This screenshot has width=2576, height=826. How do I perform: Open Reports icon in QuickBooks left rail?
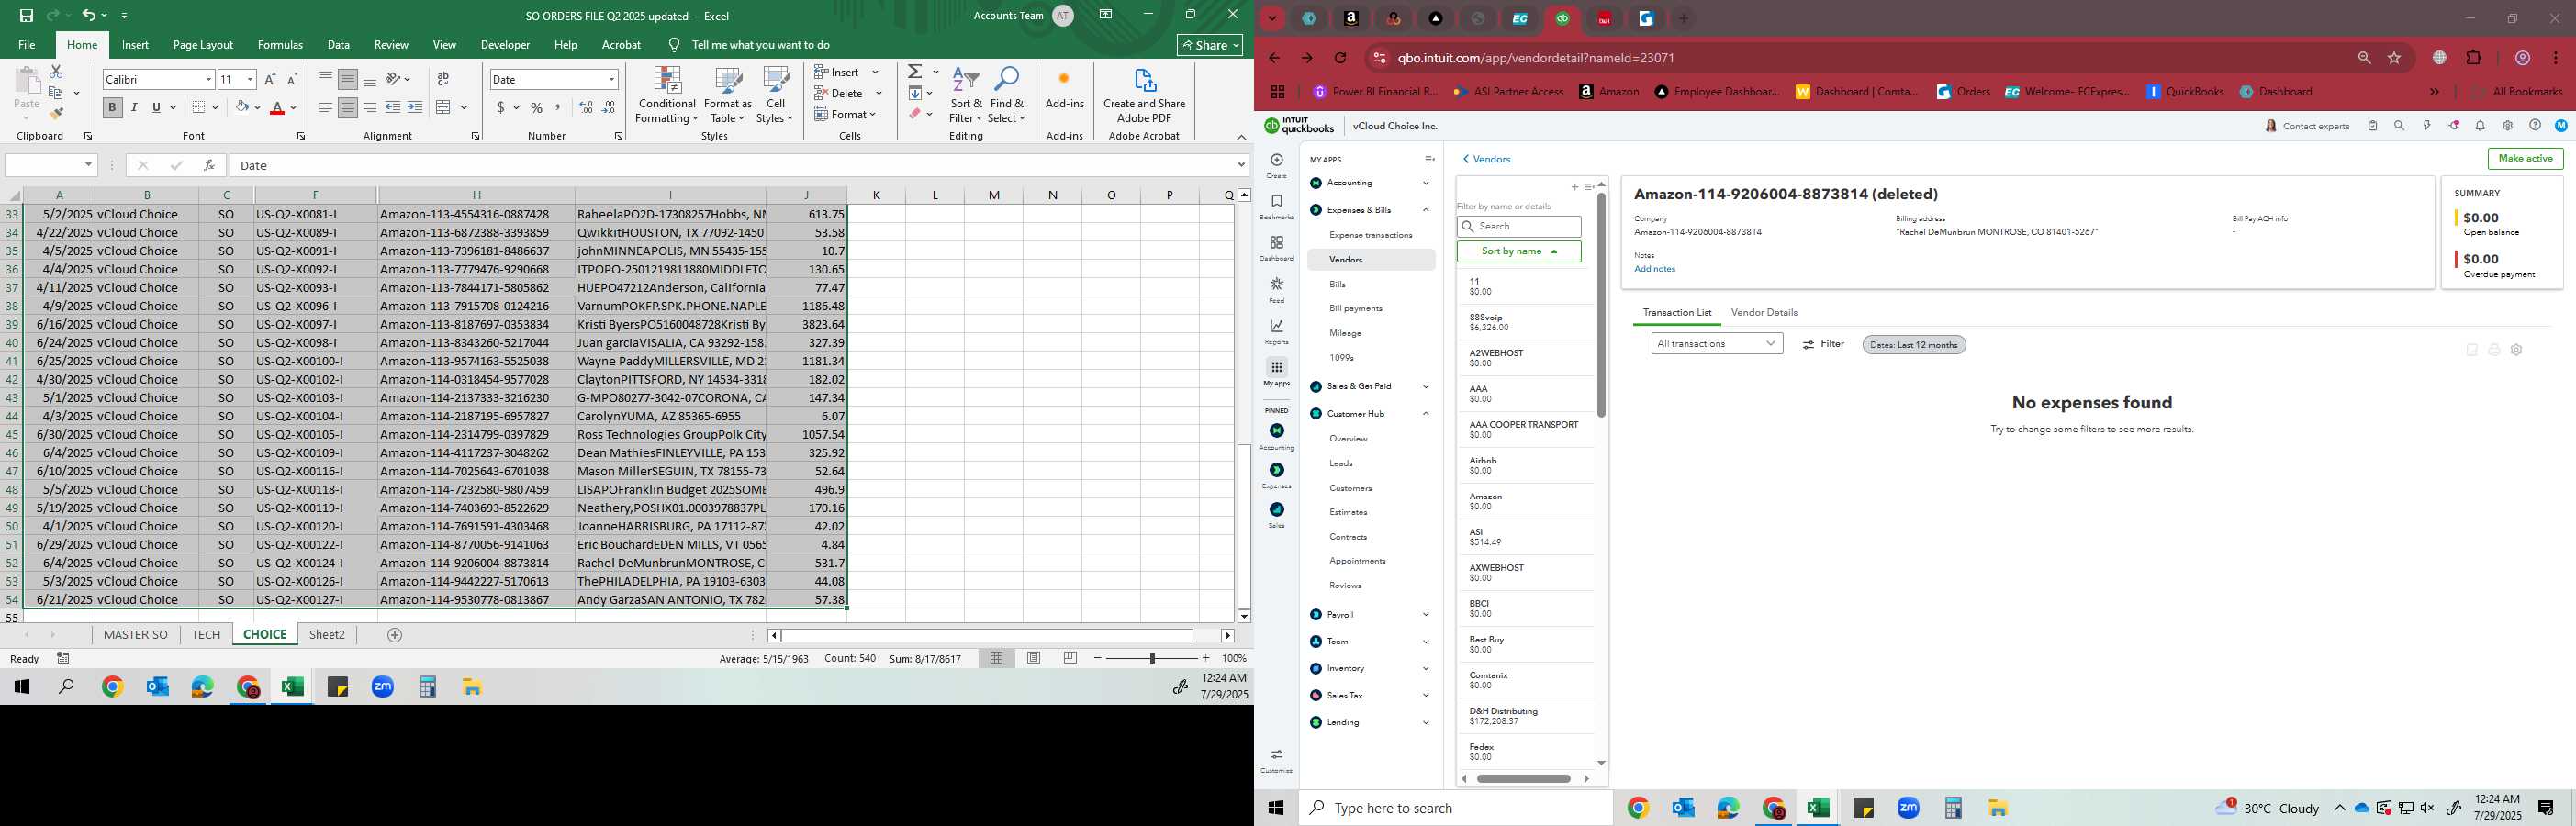1276,332
